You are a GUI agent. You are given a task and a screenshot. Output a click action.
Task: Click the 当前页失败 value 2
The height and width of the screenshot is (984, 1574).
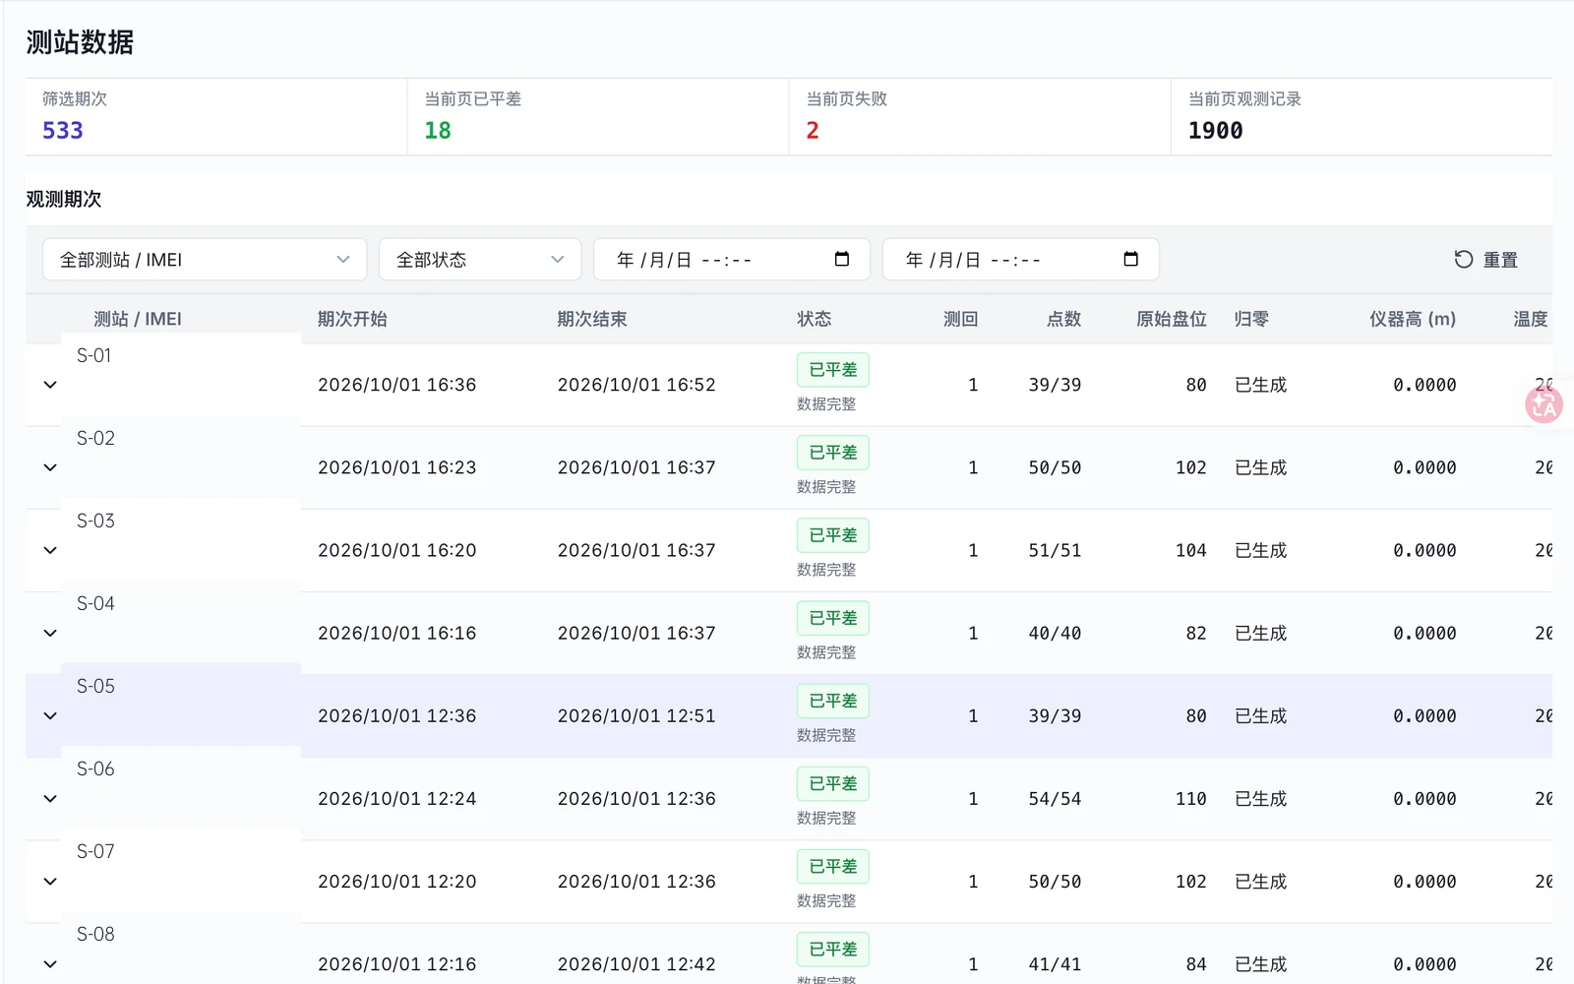click(813, 130)
